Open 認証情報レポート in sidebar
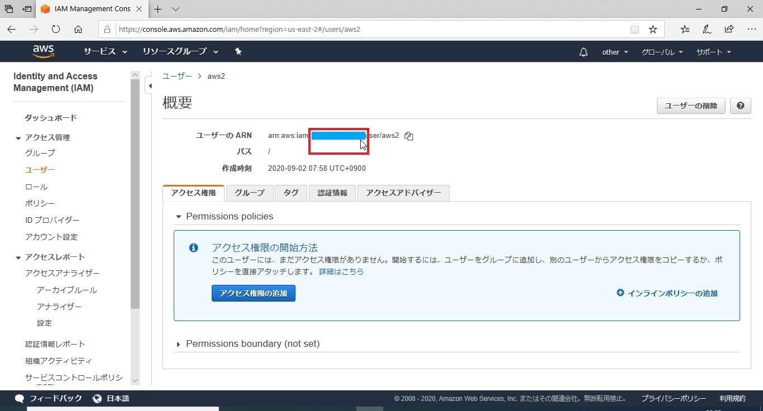 pyautogui.click(x=55, y=345)
